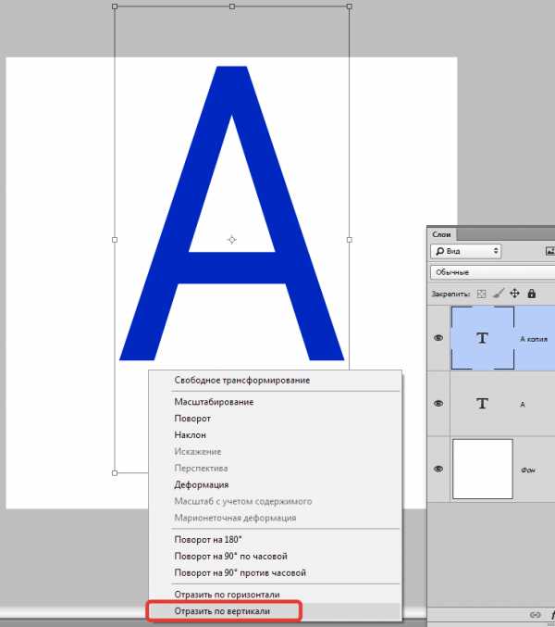Switch to the 'Слои' panel tab
Image resolution: width=555 pixels, height=627 pixels.
[x=442, y=234]
